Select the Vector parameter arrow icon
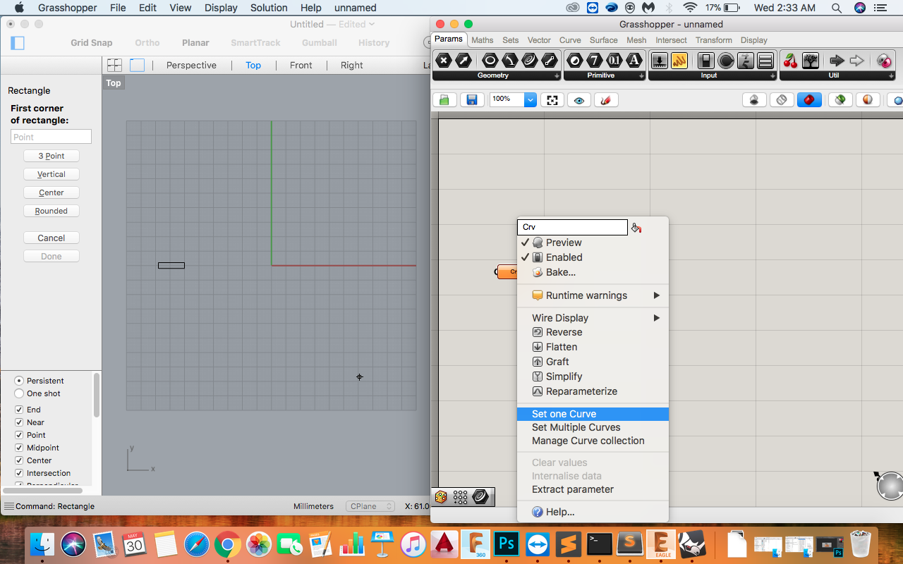Screen dimensions: 903x564 (x=463, y=61)
